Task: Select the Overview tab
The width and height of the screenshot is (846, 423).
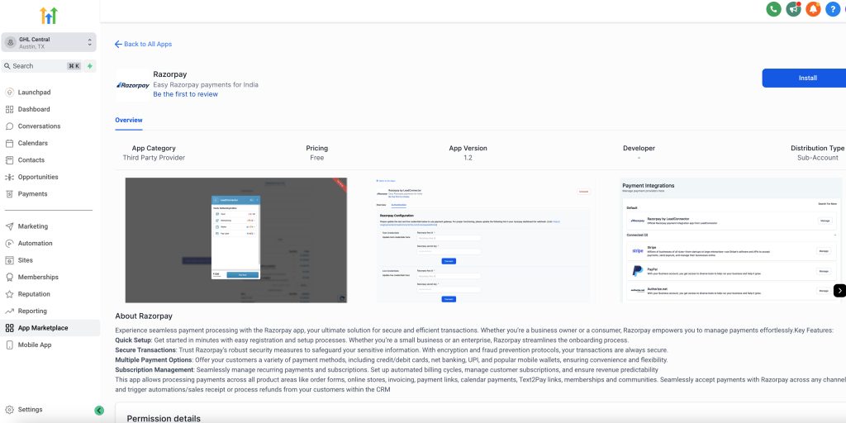Action: click(128, 121)
